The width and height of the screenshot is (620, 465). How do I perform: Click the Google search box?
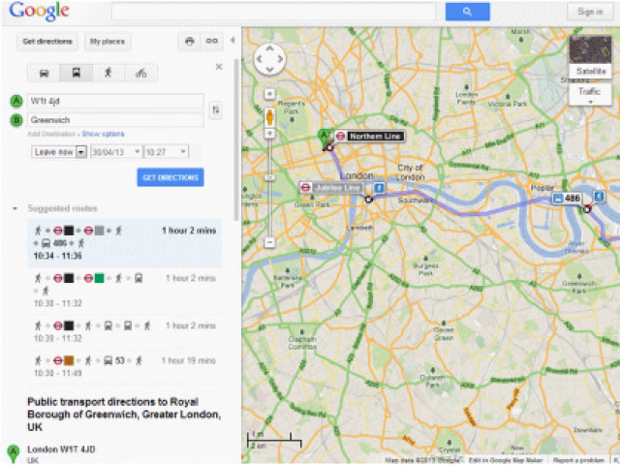click(273, 12)
